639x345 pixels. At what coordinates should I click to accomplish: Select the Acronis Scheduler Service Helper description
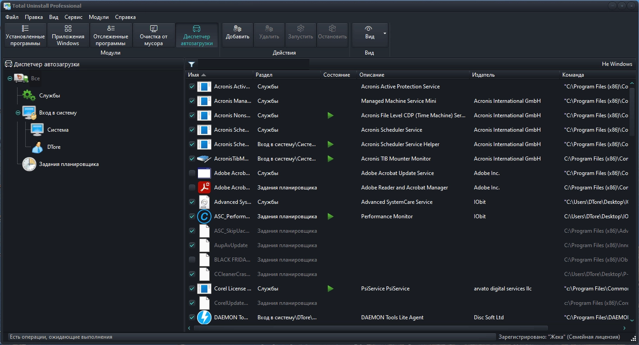pos(400,144)
